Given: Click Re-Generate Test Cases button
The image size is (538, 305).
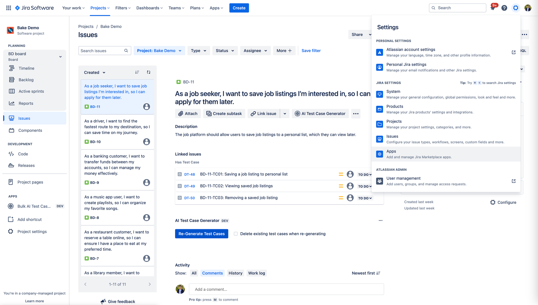Looking at the screenshot, I should pyautogui.click(x=201, y=234).
